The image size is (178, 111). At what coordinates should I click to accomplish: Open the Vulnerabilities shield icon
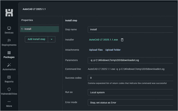point(9,89)
